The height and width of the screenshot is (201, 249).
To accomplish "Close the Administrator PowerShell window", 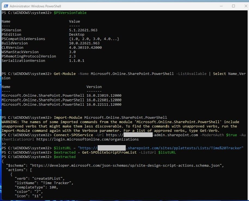I will 246,6.
